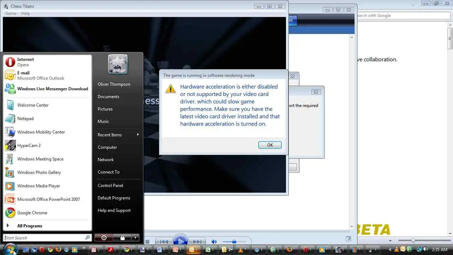Open Default Programs in Start menu

pyautogui.click(x=114, y=198)
